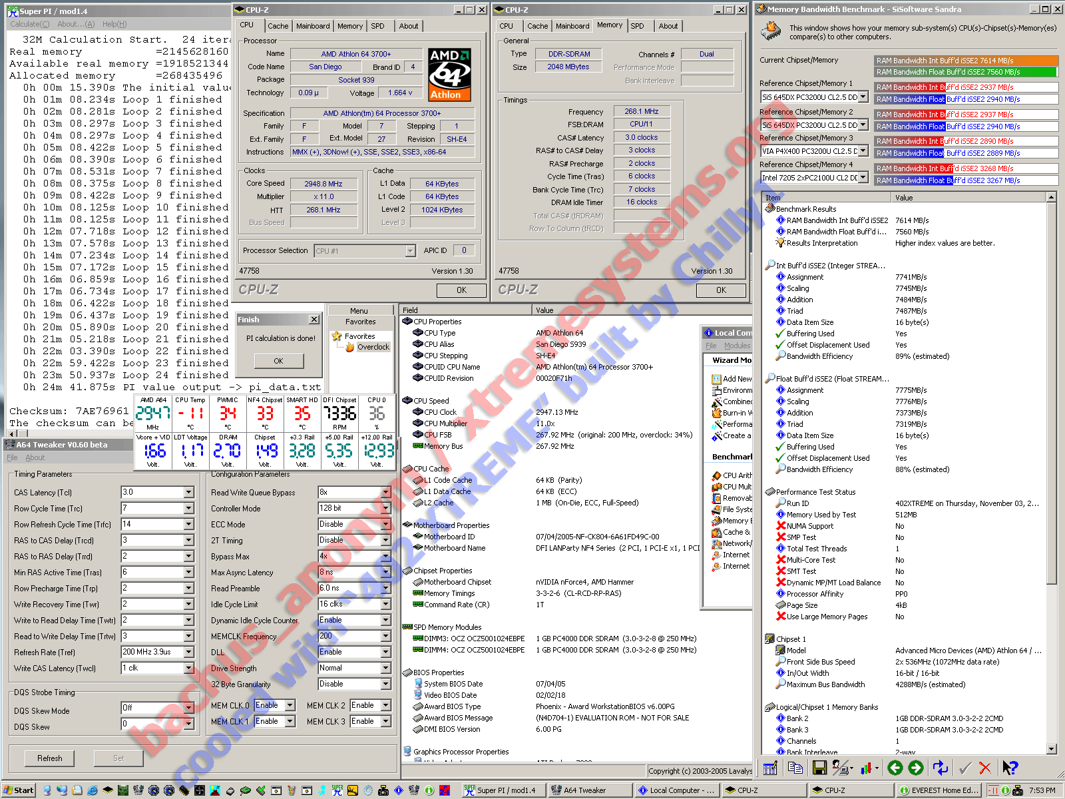Image resolution: width=1065 pixels, height=799 pixels.
Task: Click OK in the left CPU-Z window
Action: click(461, 290)
